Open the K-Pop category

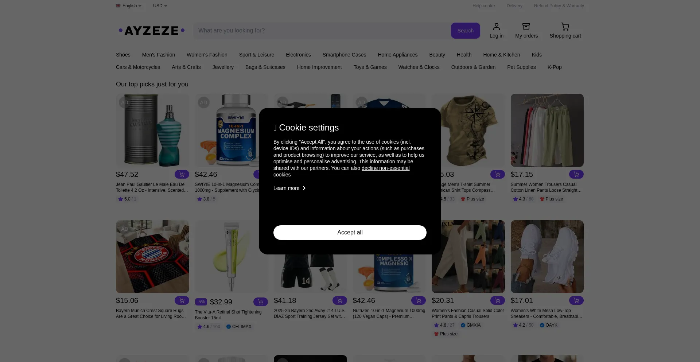555,67
